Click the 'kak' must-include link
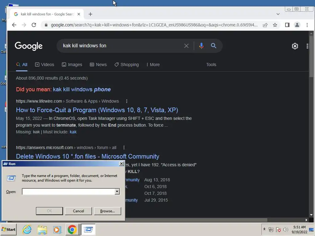The width and height of the screenshot is (315, 236). pyautogui.click(x=73, y=132)
